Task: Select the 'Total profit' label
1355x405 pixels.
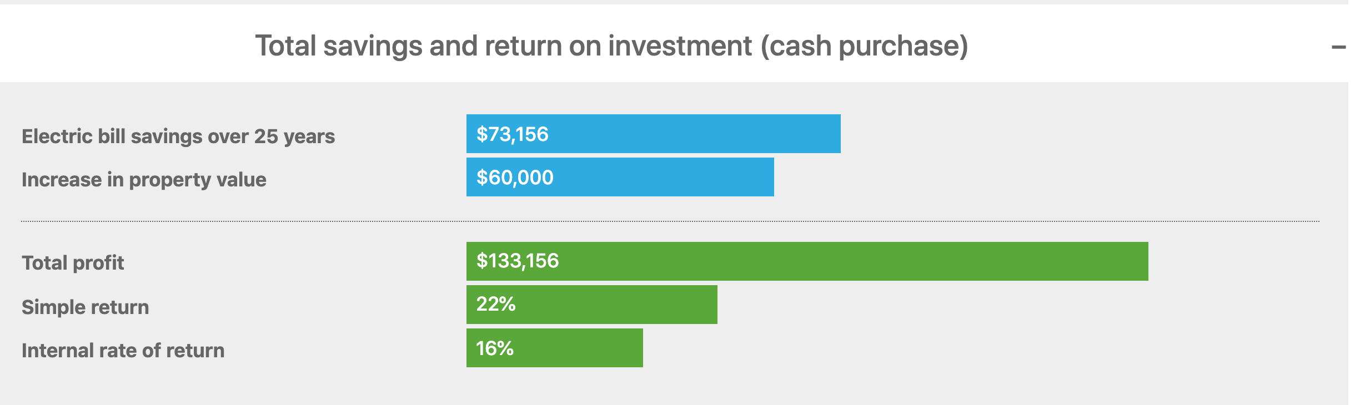Action: coord(73,263)
